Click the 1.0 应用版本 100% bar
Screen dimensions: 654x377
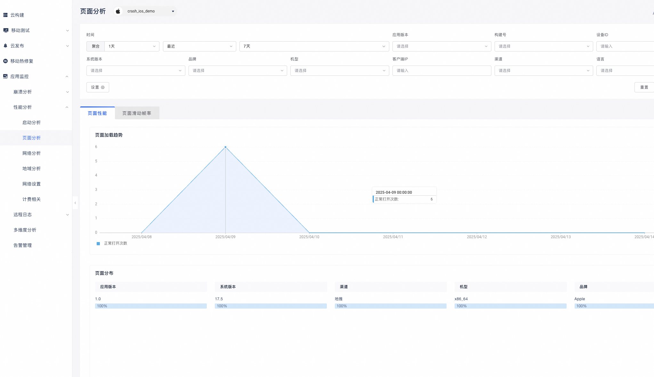pyautogui.click(x=151, y=306)
